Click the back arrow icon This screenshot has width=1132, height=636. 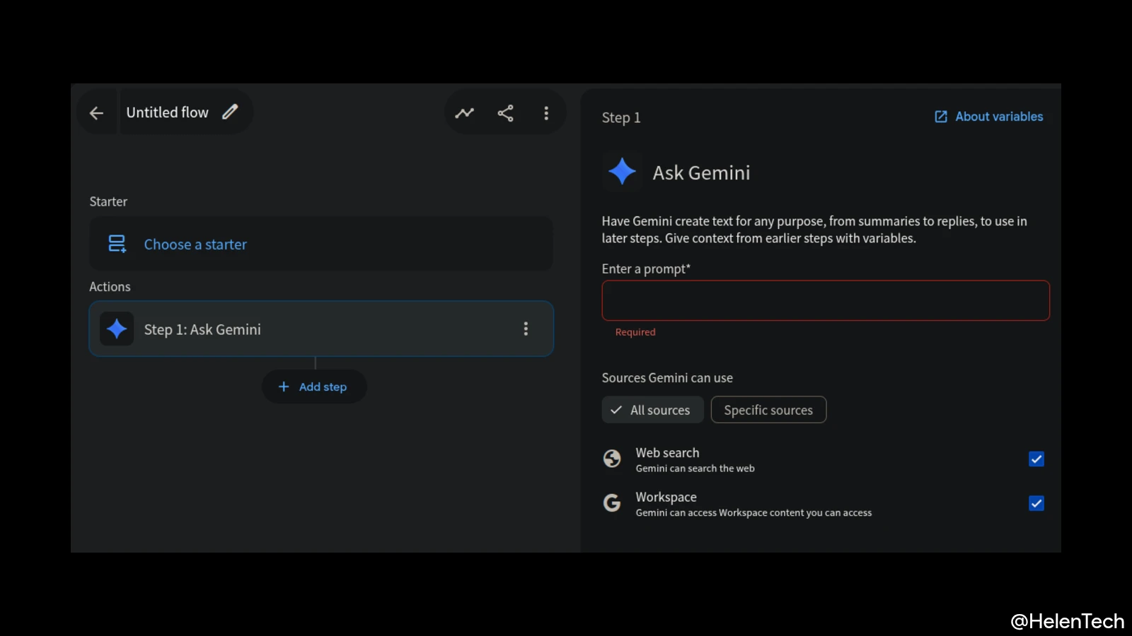coord(97,113)
